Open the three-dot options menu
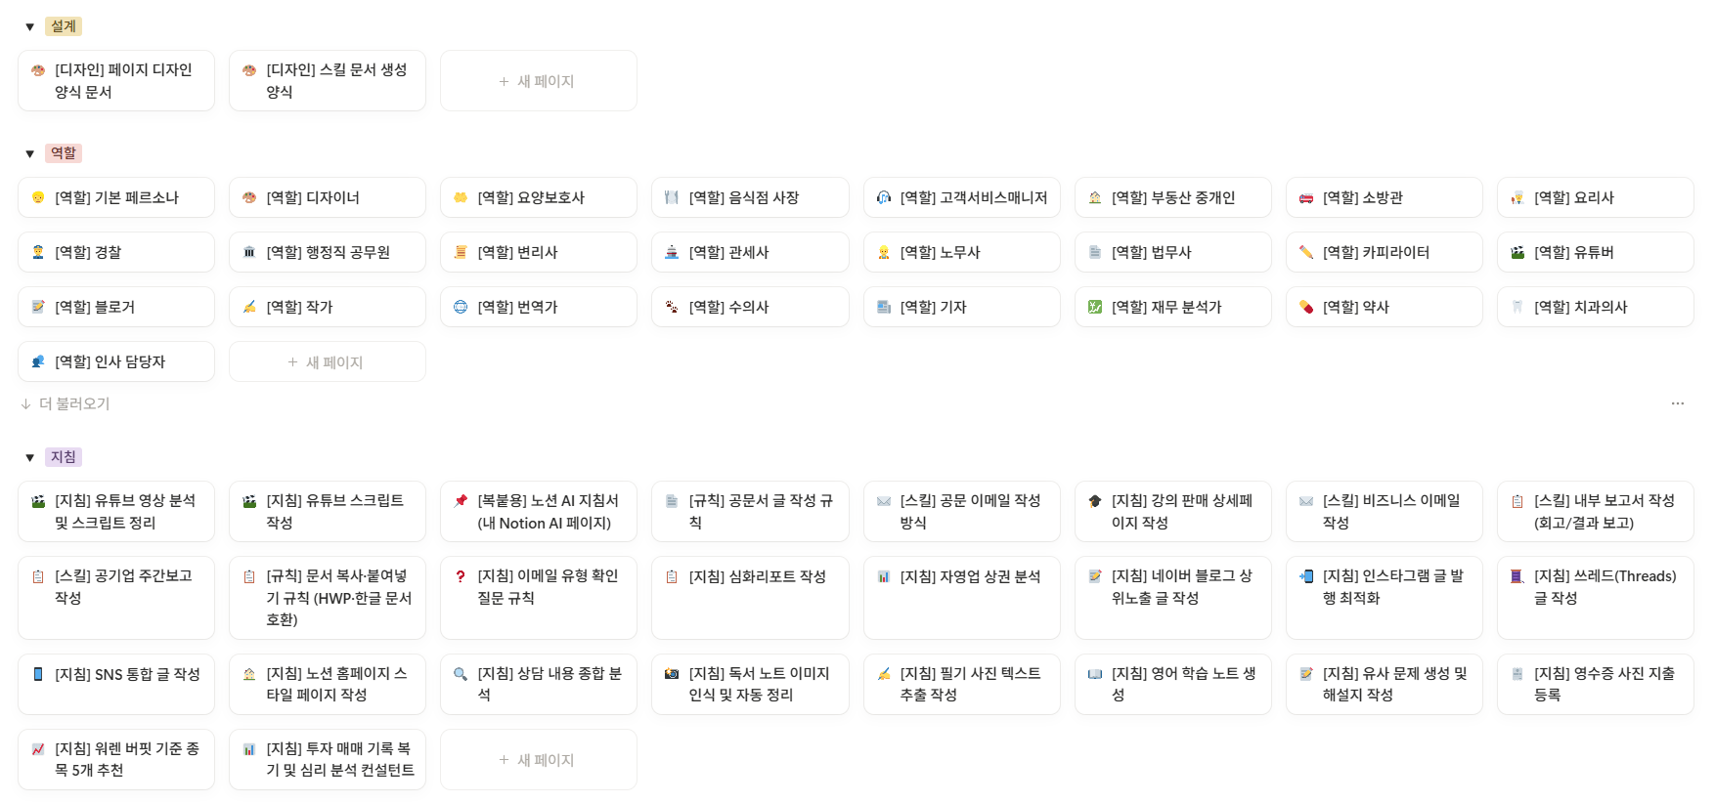 pyautogui.click(x=1677, y=404)
